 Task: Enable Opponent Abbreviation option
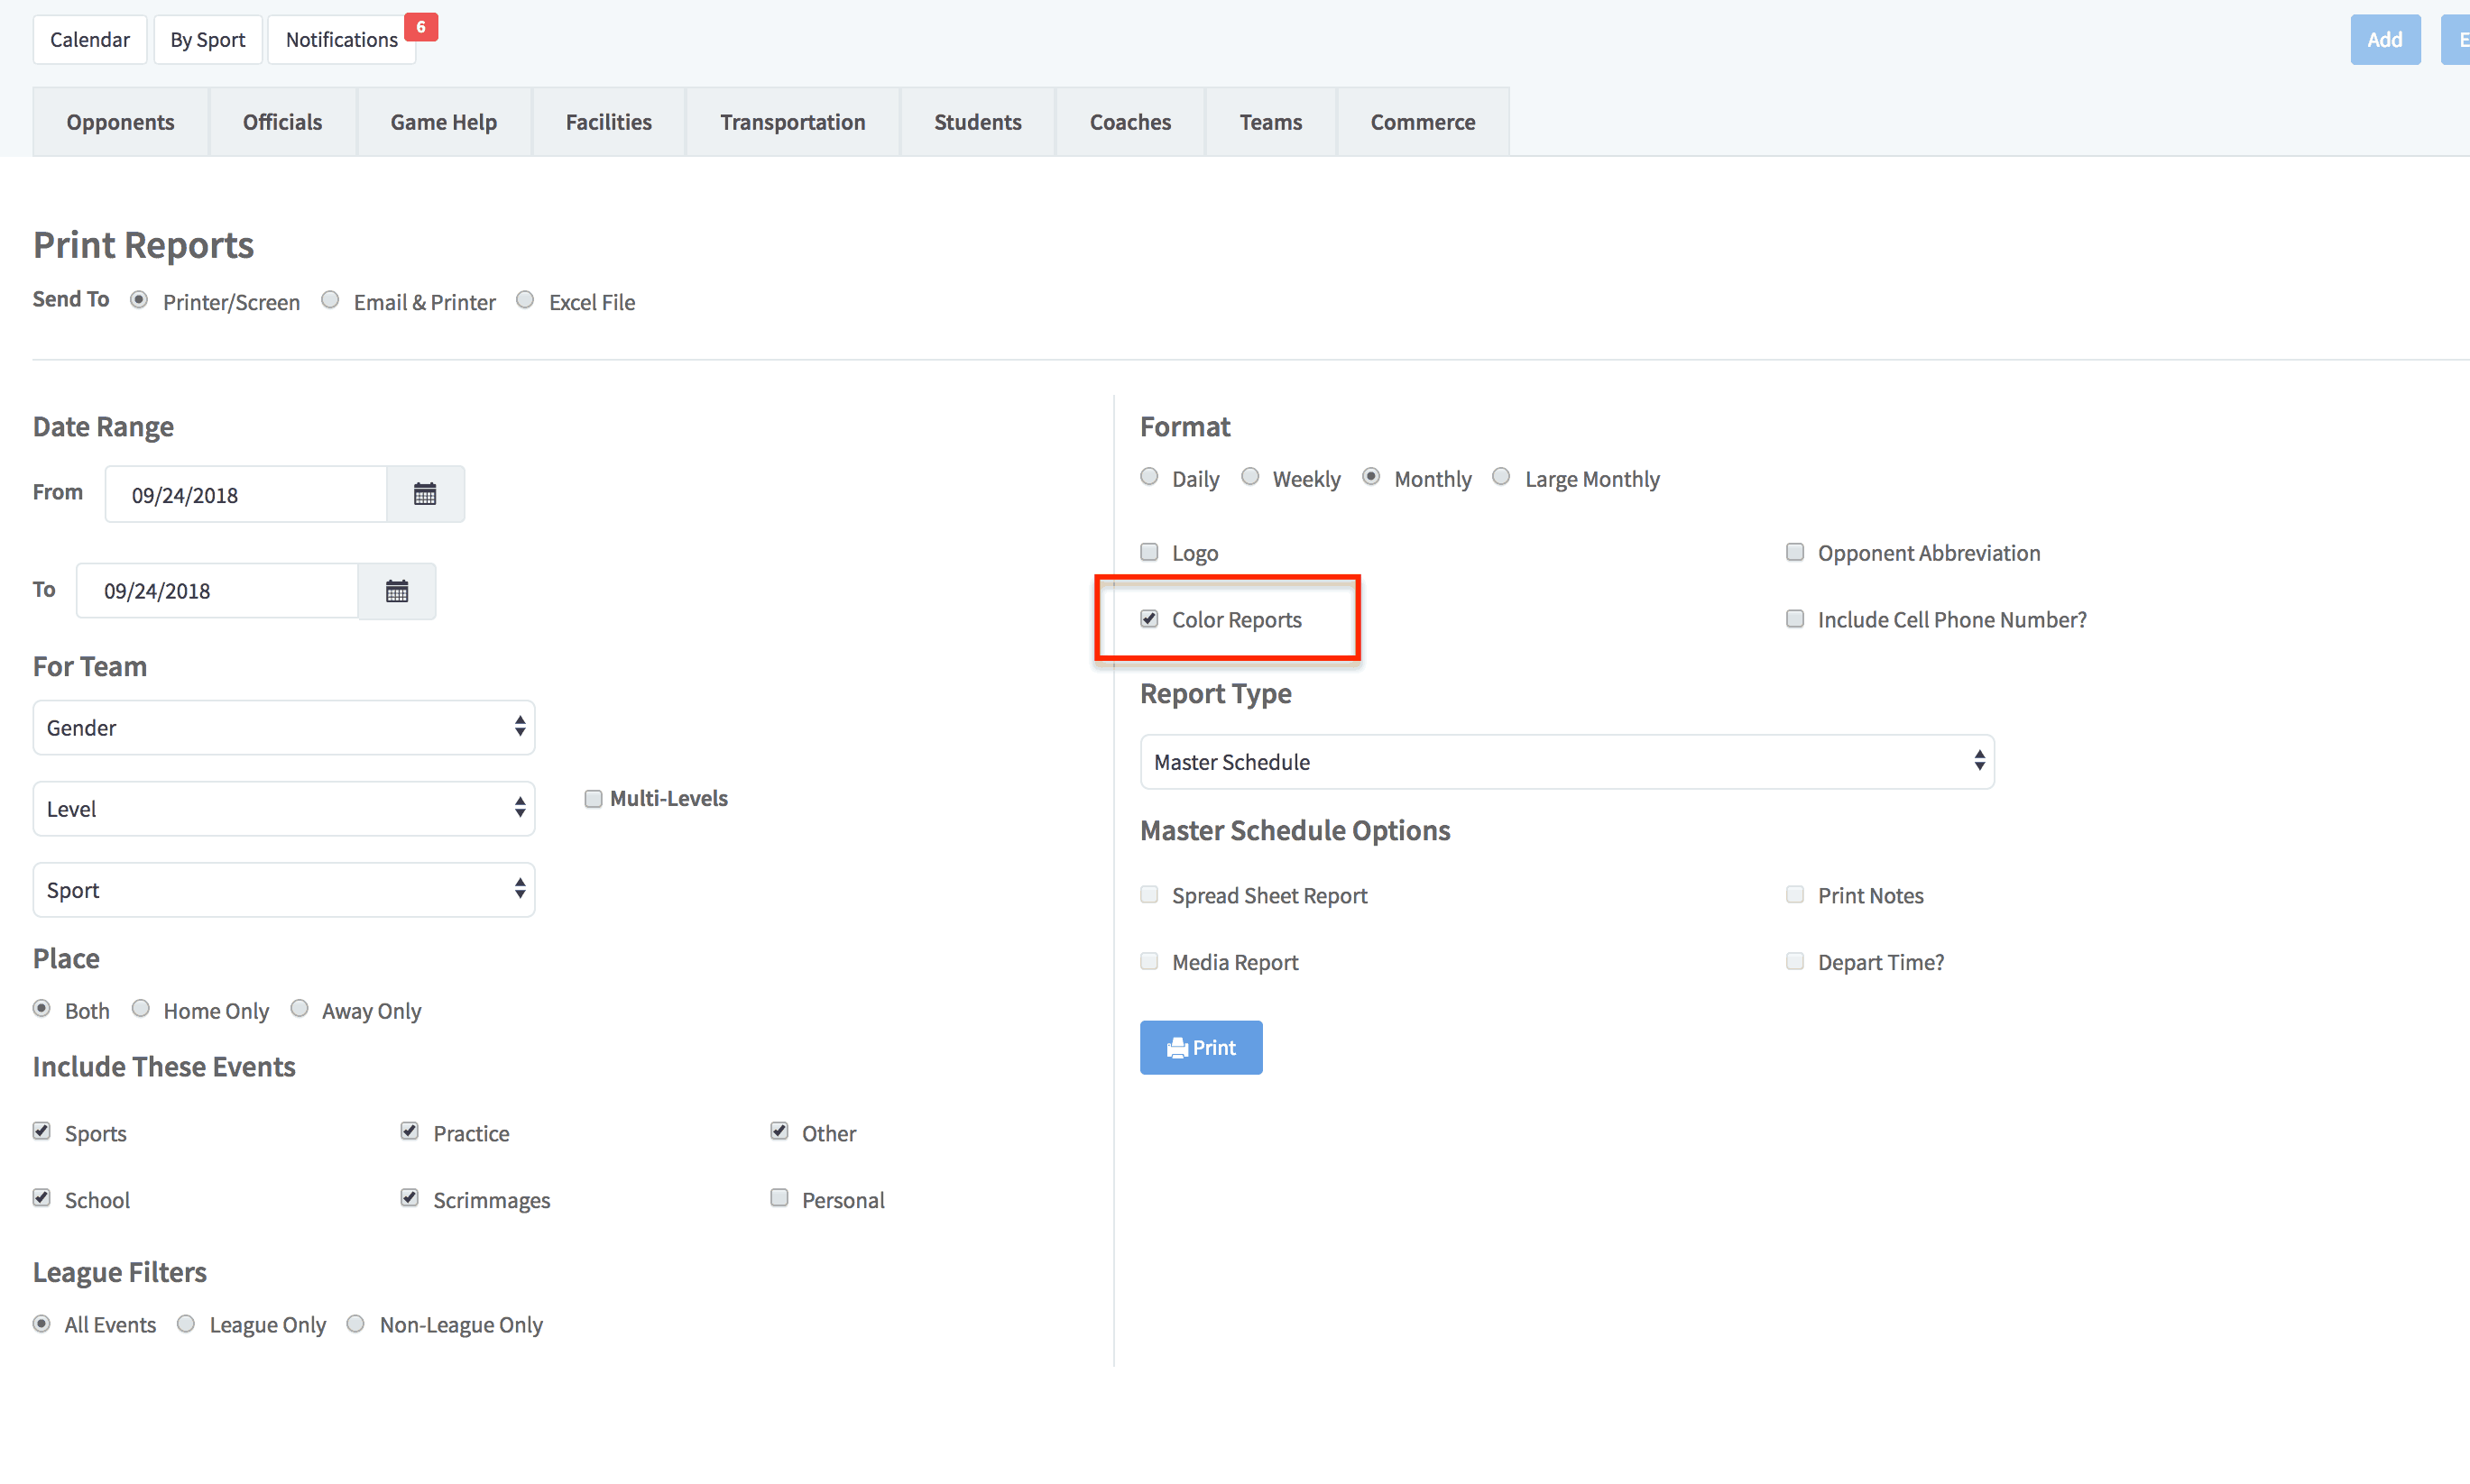(x=1796, y=552)
